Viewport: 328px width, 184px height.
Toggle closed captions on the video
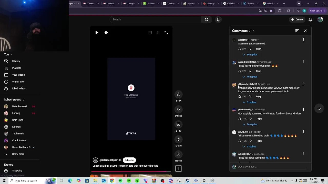[x=150, y=32]
